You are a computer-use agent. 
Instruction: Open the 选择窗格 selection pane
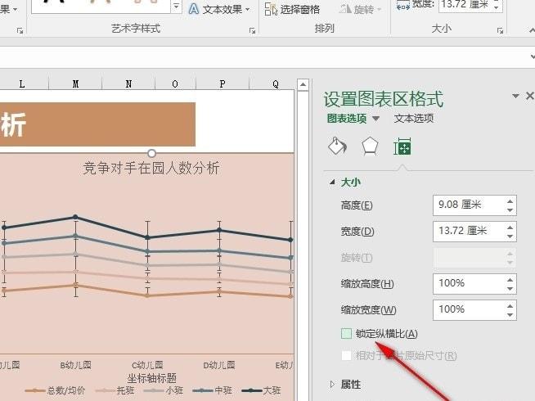(292, 10)
